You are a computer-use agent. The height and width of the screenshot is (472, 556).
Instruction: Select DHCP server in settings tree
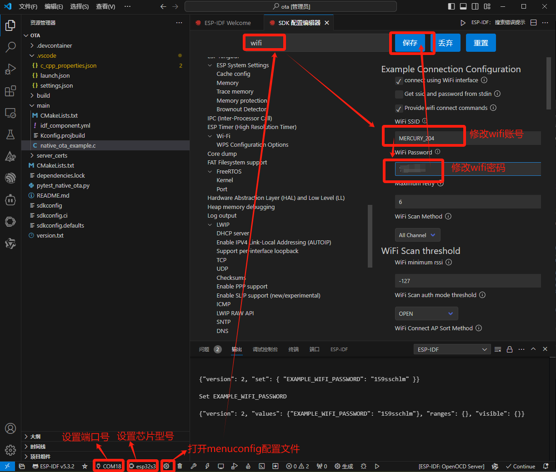(233, 234)
